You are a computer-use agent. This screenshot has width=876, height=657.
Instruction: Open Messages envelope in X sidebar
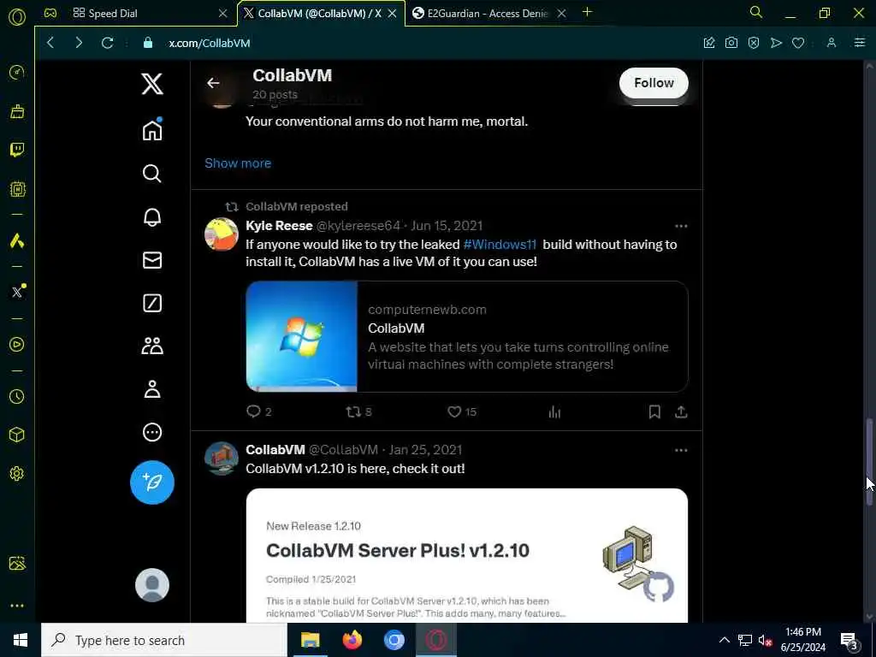click(x=152, y=260)
